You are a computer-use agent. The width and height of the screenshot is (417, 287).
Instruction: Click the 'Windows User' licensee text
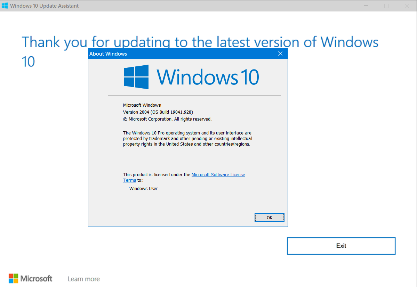(144, 188)
